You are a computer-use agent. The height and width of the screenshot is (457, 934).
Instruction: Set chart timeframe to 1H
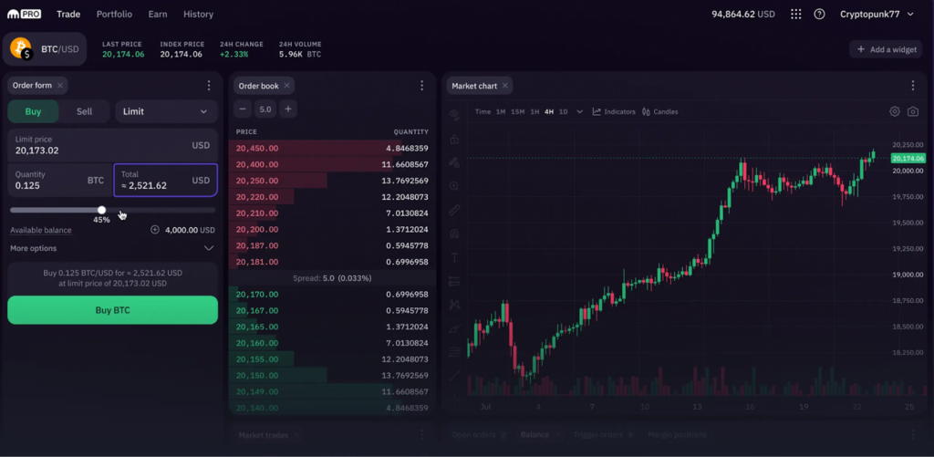click(534, 111)
